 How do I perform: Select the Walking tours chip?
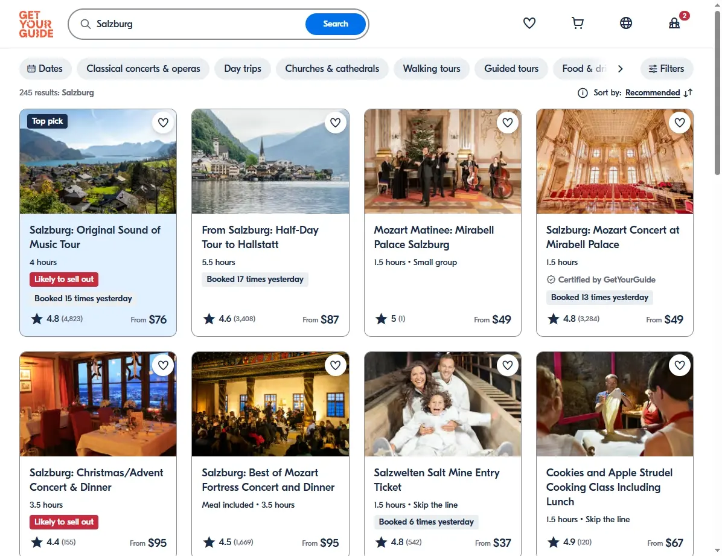pyautogui.click(x=432, y=69)
